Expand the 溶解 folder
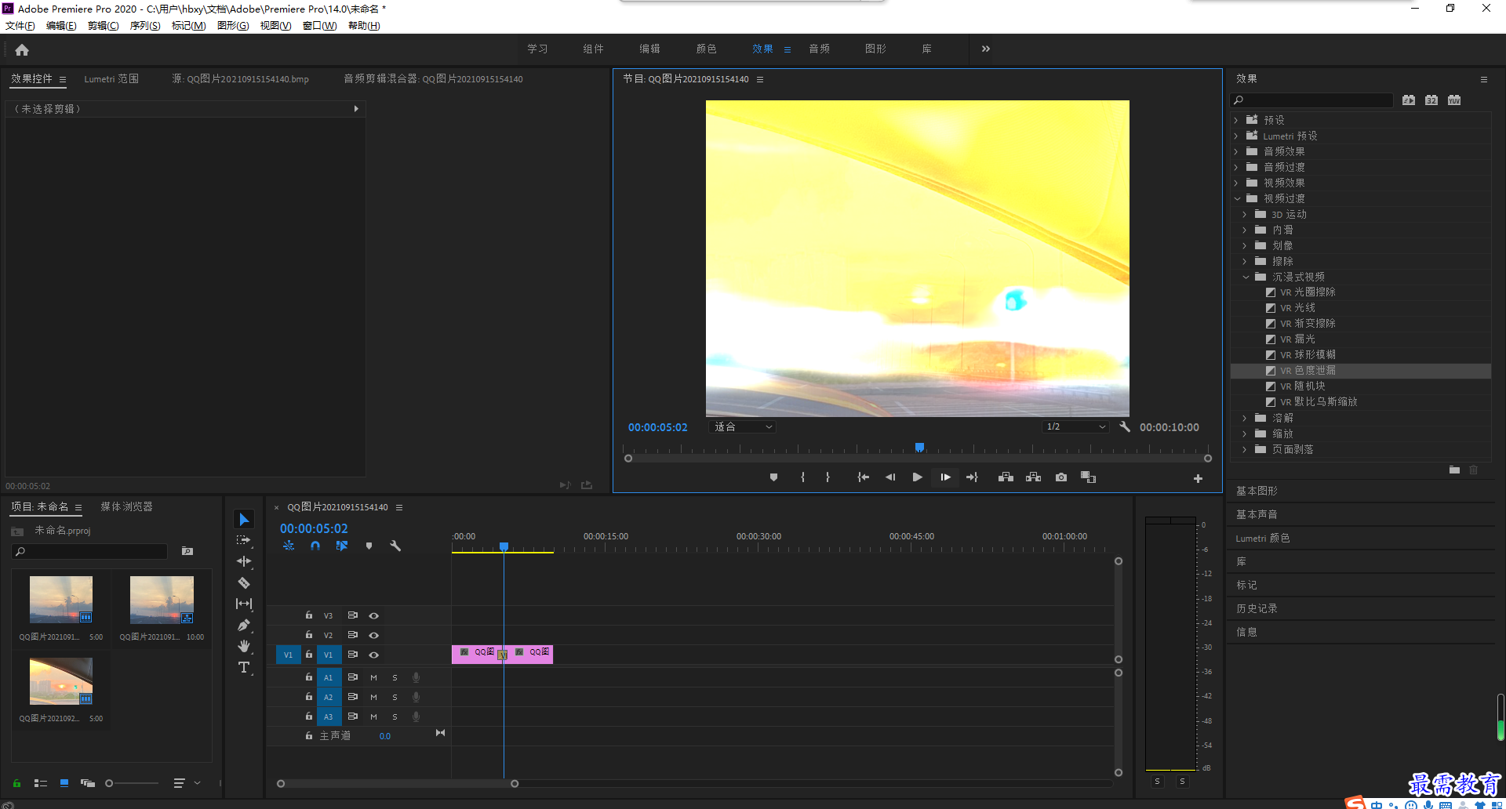This screenshot has width=1506, height=809. click(1245, 418)
